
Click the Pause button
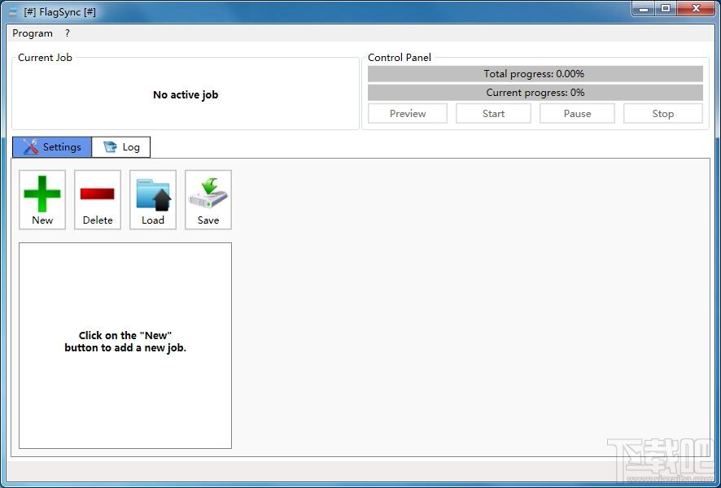(x=577, y=114)
